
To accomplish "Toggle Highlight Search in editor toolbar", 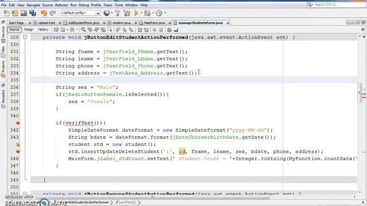I will coord(103,30).
